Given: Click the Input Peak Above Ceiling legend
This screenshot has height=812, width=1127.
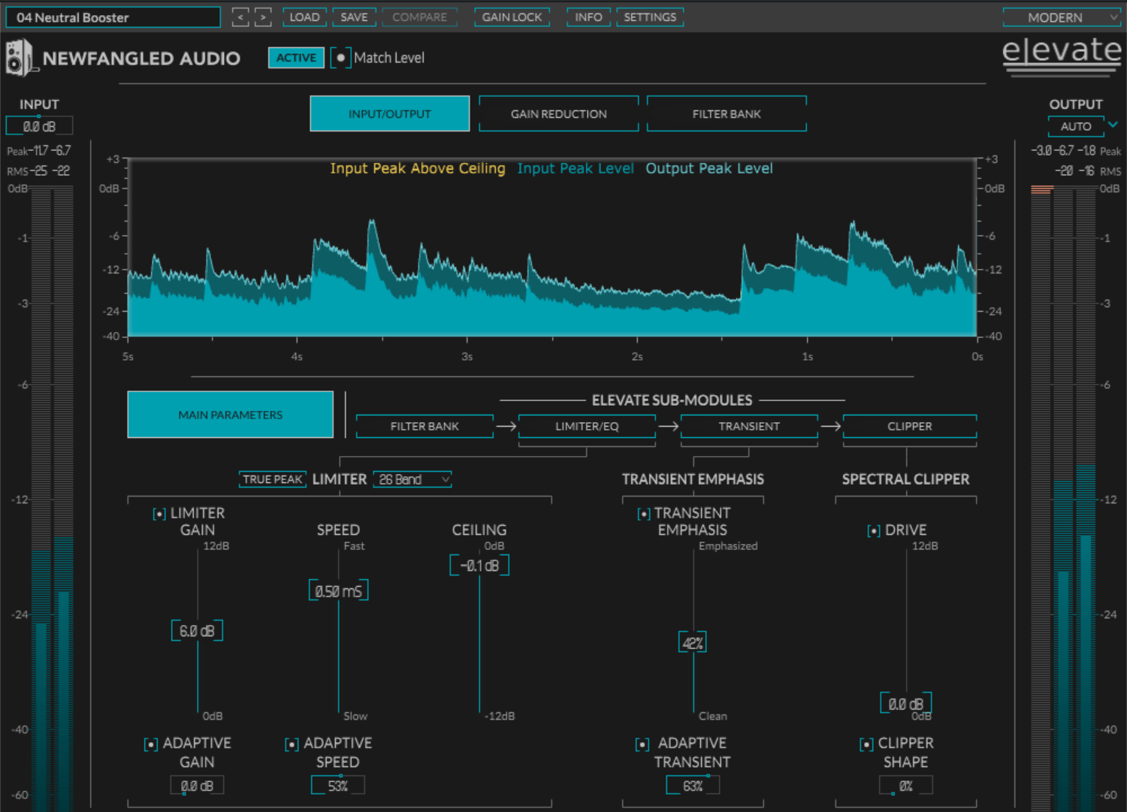Looking at the screenshot, I should click(418, 169).
